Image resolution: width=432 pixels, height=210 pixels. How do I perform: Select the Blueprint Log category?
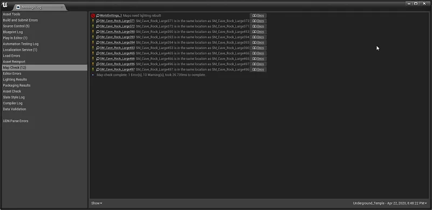[44, 32]
